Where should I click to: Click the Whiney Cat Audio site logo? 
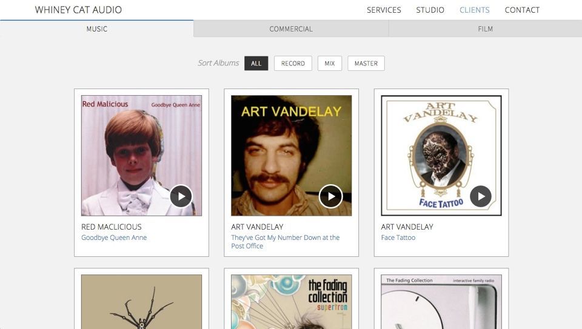tap(78, 10)
